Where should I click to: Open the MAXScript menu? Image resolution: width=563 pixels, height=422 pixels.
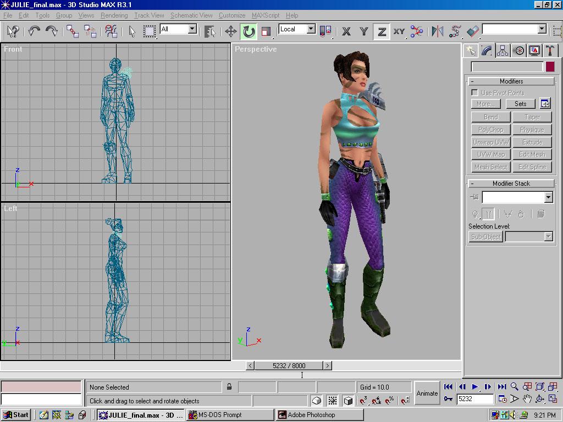[264, 15]
